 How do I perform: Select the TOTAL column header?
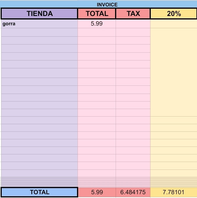click(x=97, y=13)
